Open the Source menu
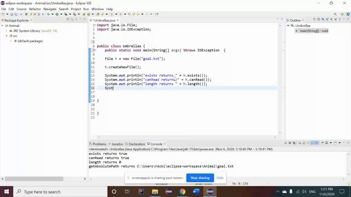Screen dimensions: 351x197 [21, 9]
